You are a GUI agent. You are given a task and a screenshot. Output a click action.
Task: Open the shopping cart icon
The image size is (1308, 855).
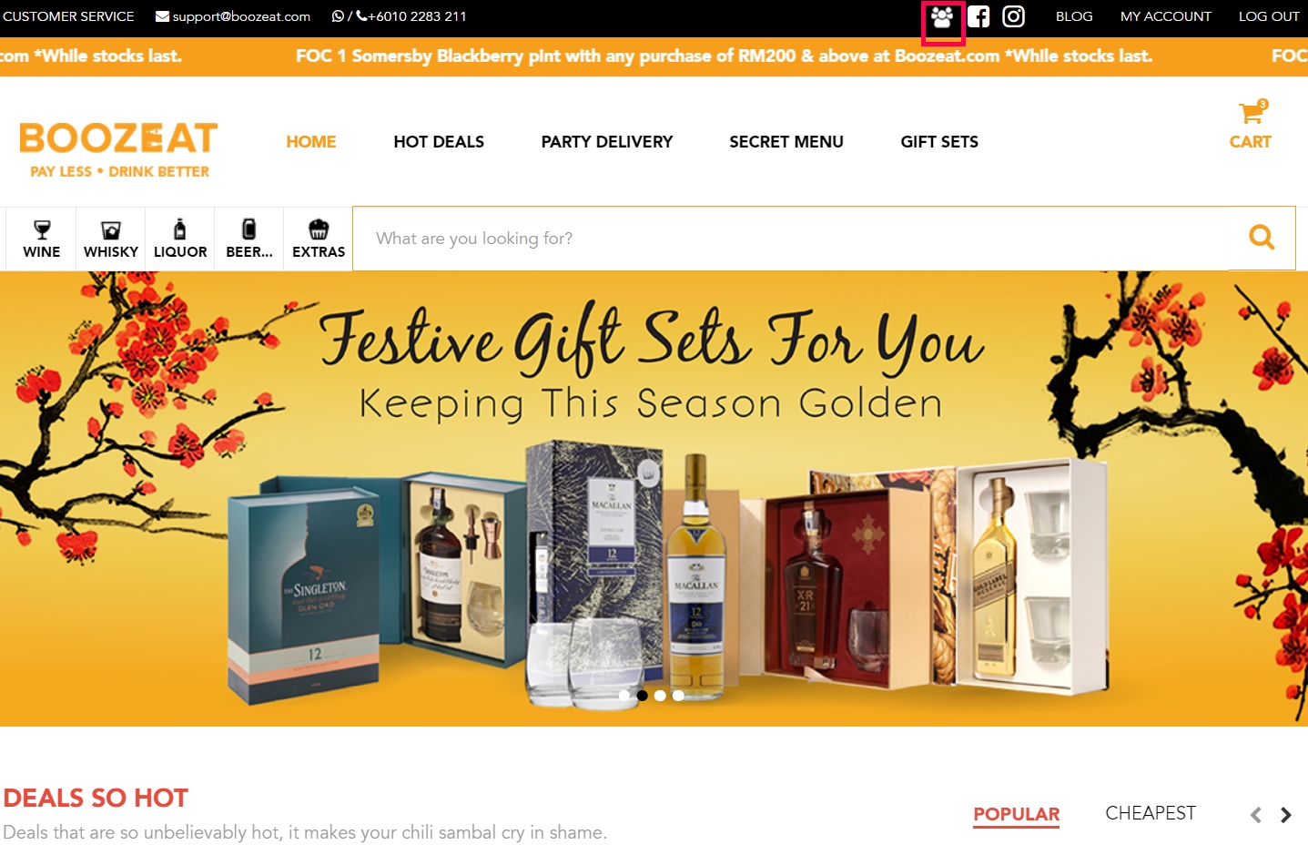tap(1252, 112)
